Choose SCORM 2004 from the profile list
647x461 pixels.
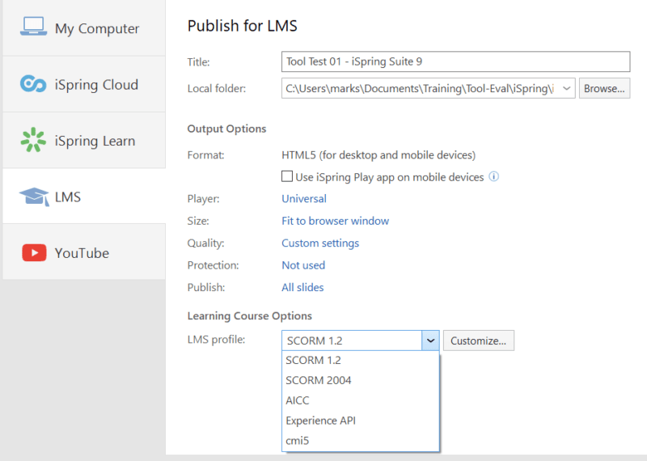point(319,380)
